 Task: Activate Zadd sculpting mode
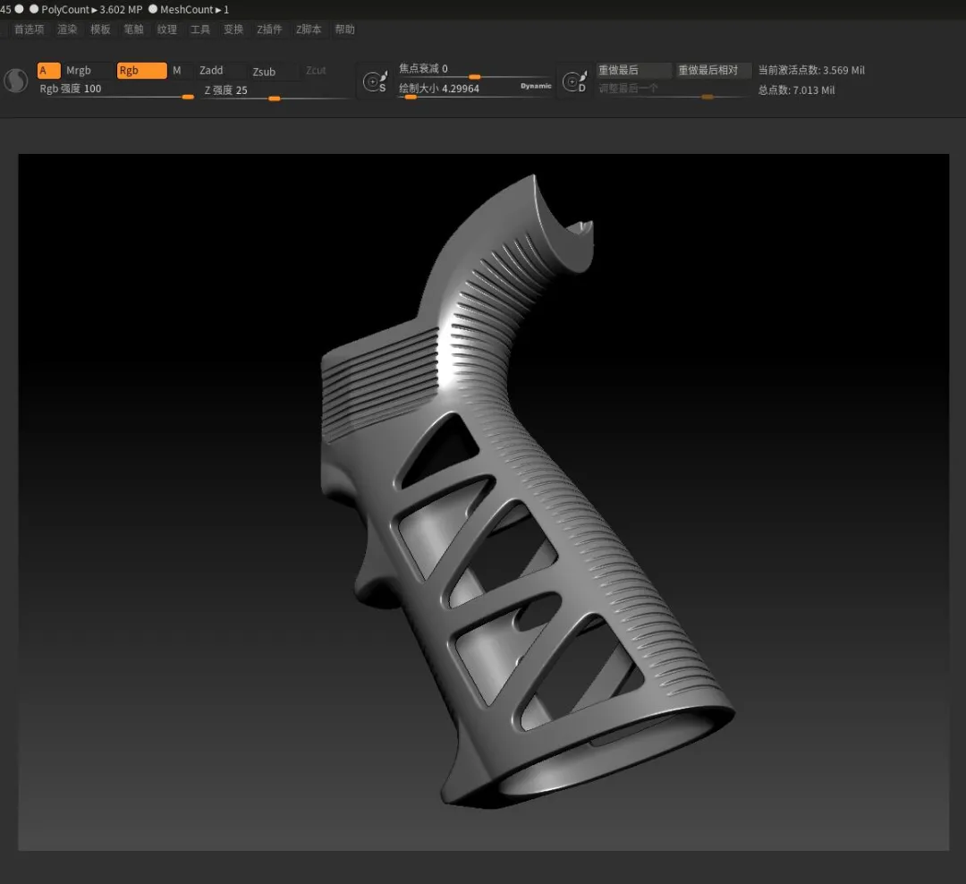click(219, 71)
